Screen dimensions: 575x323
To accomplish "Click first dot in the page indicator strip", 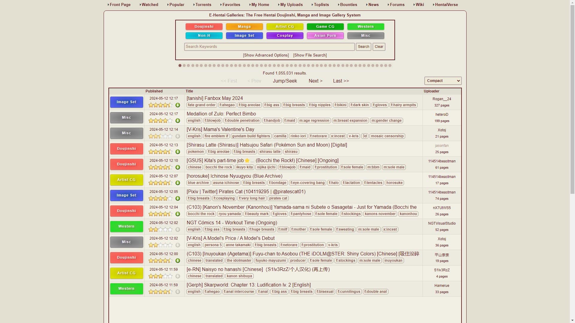I will 180,65.
